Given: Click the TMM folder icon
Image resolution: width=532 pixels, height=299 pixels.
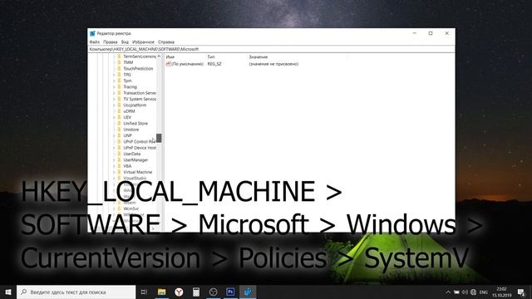Looking at the screenshot, I should click(x=119, y=62).
